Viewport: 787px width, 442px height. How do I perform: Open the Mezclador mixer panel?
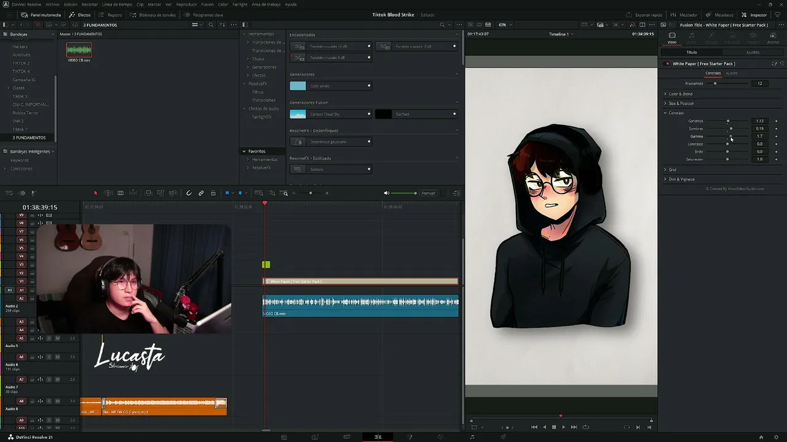[684, 15]
